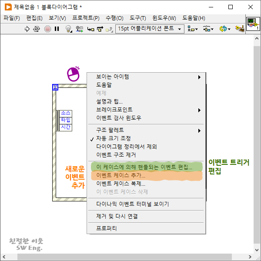261x261 pixels.
Task: Click the 시간 event data node
Action: click(x=66, y=127)
